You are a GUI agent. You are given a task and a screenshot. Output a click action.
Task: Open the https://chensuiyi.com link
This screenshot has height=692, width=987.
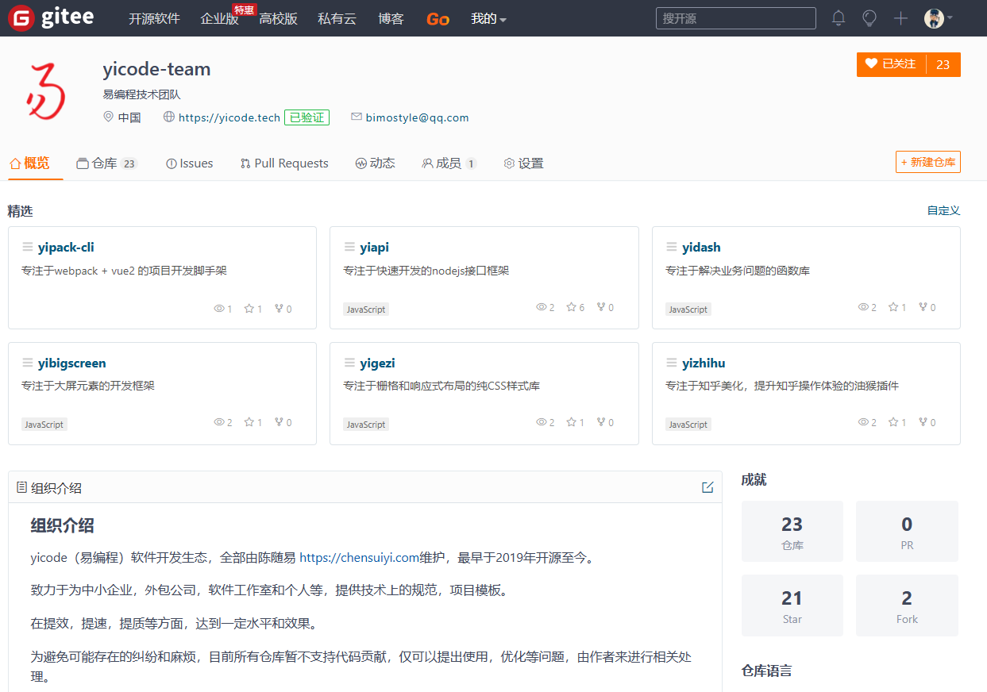pos(359,558)
